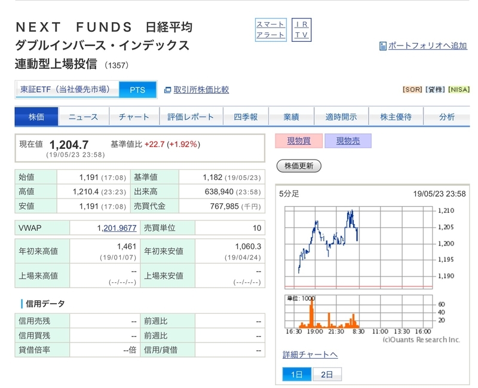
Task: Click the 5-minute price chart
Action: [358, 248]
